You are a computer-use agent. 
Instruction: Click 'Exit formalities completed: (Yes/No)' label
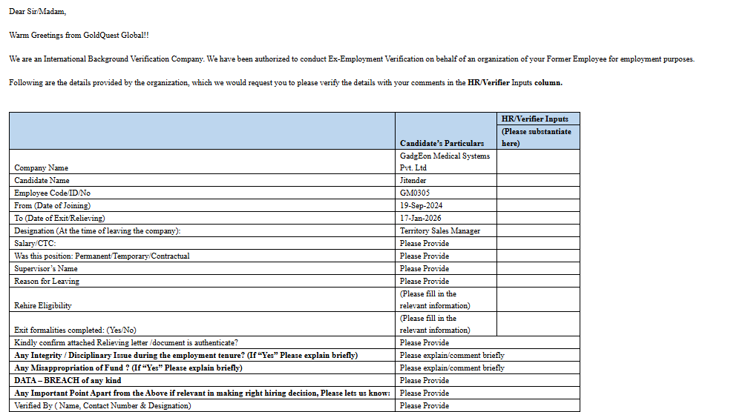[75, 330]
